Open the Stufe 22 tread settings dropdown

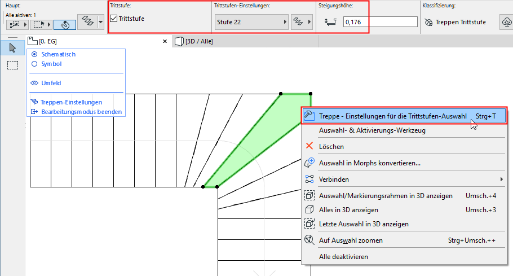[251, 22]
